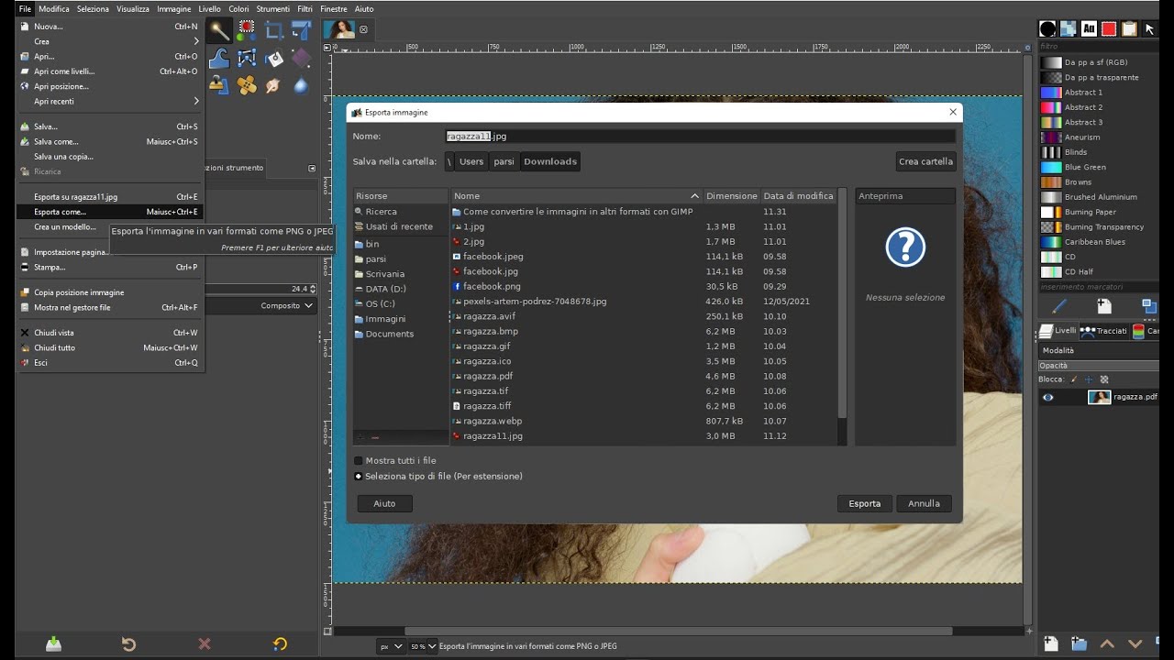Open the Colori menu
This screenshot has height=660, width=1174.
[x=238, y=8]
